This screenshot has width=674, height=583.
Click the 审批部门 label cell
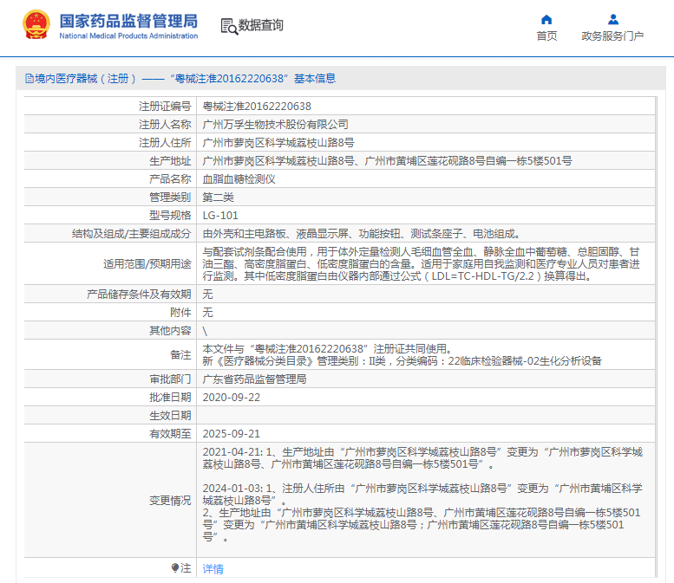coord(110,379)
